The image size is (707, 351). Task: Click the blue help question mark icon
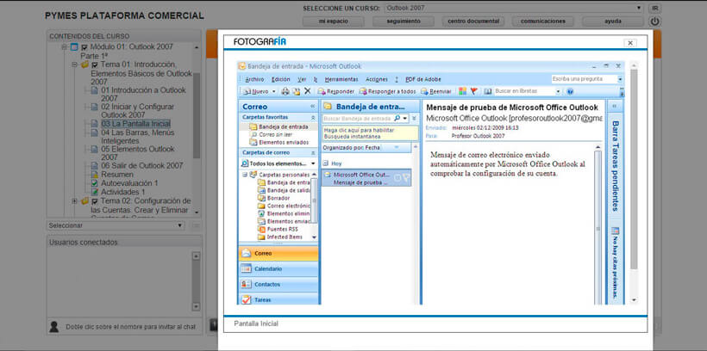(570, 91)
